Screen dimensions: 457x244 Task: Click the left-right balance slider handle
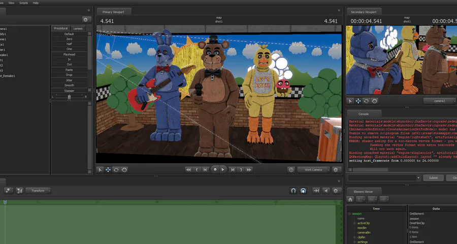pos(69,97)
